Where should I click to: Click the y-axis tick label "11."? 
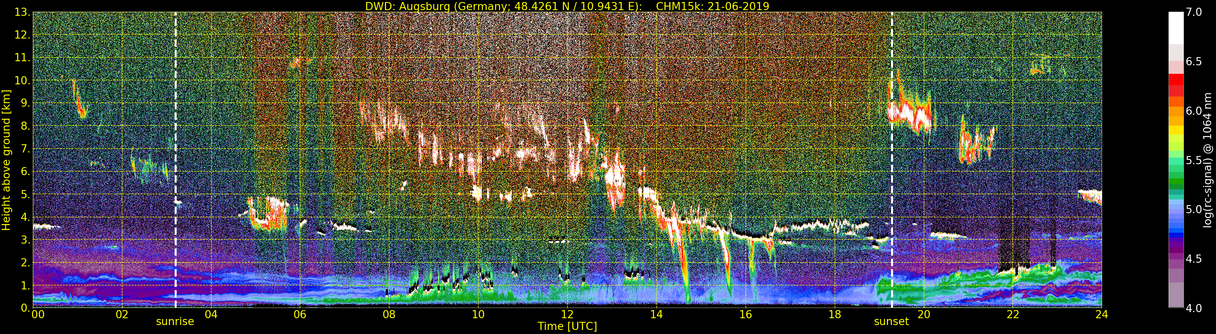22,58
